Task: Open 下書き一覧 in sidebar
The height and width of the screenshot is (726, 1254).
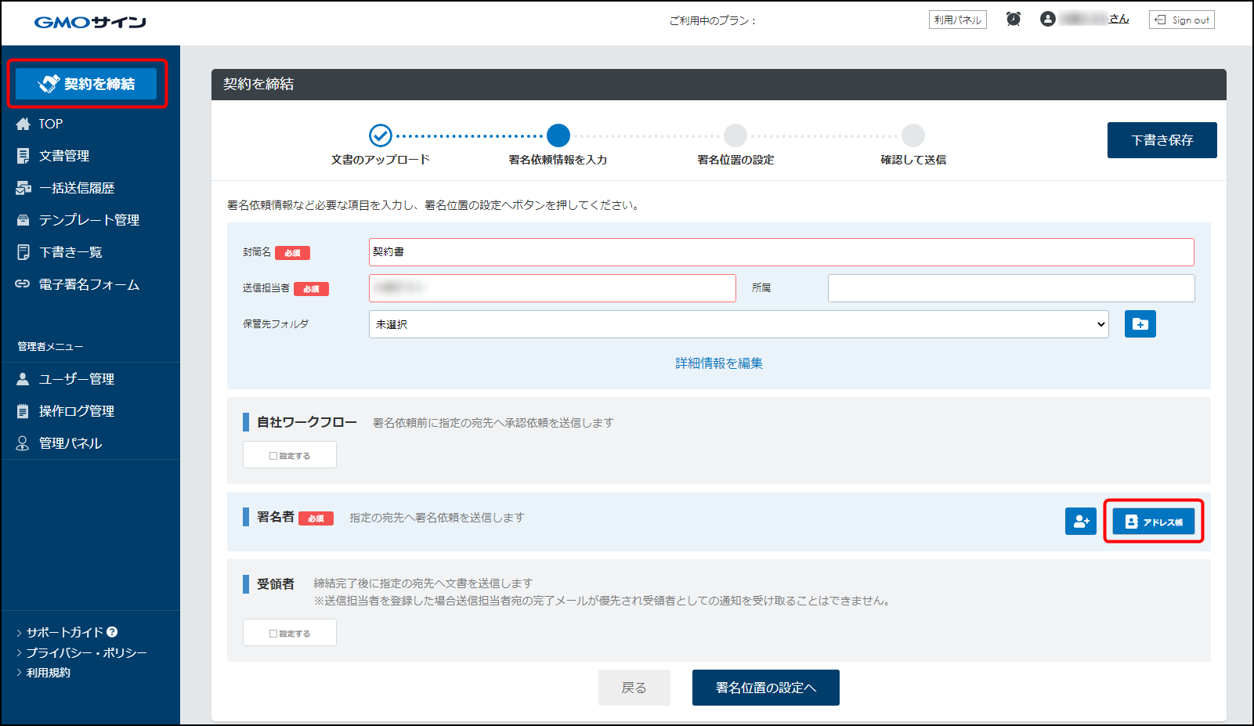Action: click(x=70, y=252)
